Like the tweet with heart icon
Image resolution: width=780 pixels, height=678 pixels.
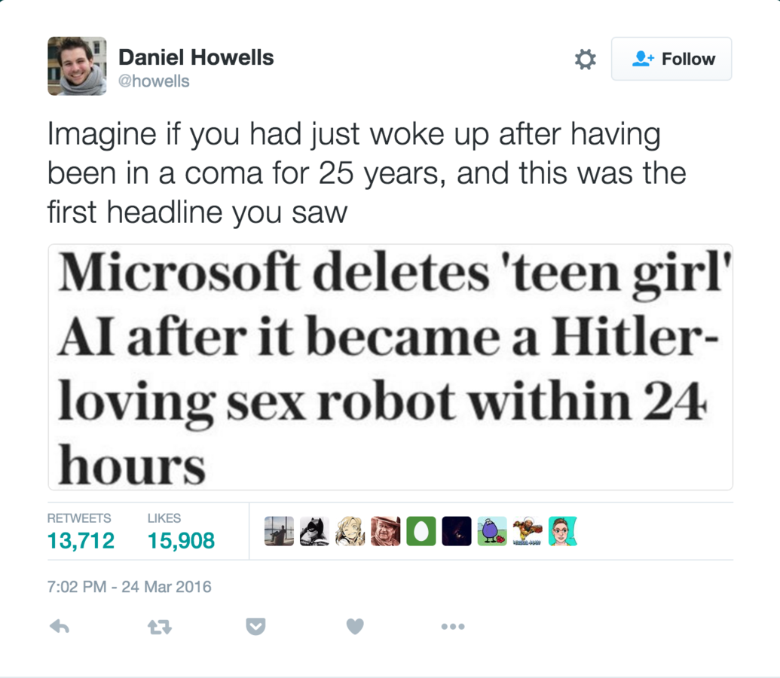coord(355,626)
